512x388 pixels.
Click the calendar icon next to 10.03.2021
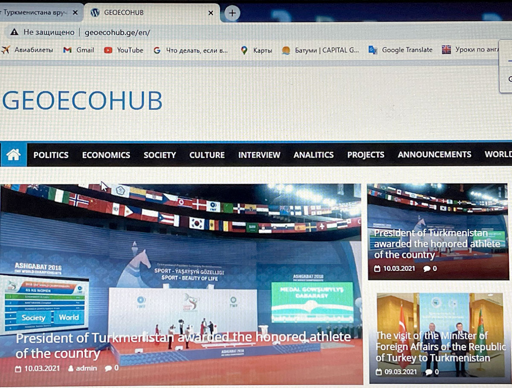[x=18, y=368]
